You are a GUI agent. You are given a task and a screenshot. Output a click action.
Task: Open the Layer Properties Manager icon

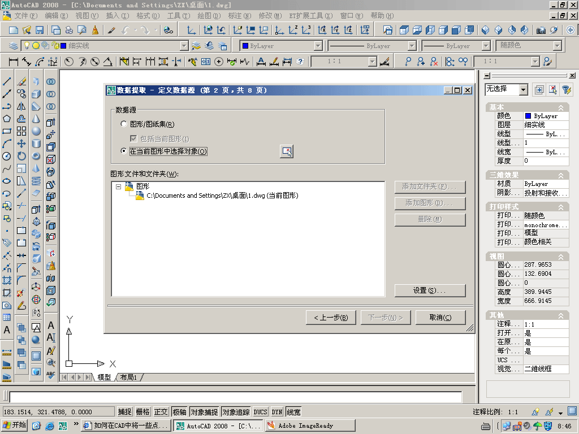click(x=14, y=46)
